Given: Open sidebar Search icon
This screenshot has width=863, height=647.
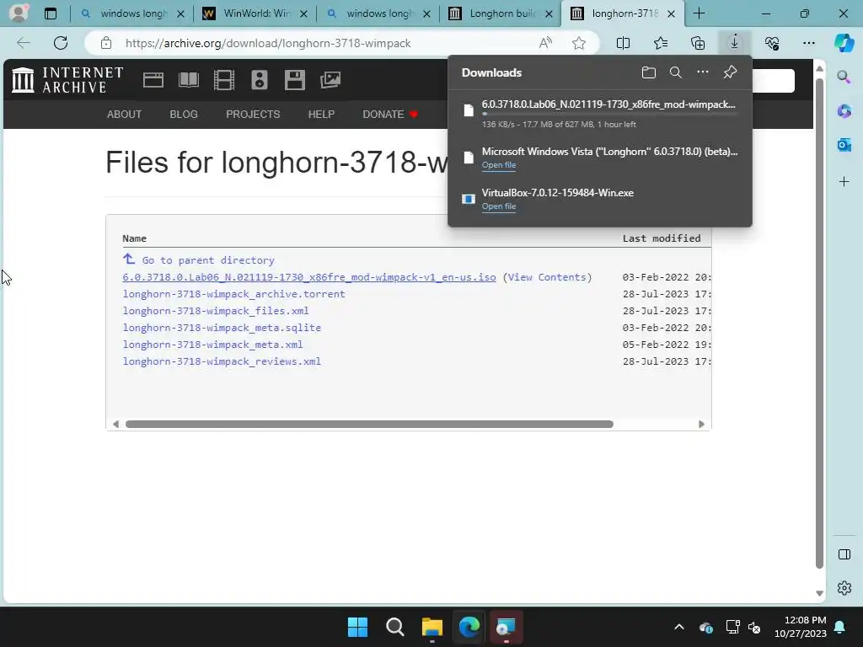Looking at the screenshot, I should pos(844,77).
